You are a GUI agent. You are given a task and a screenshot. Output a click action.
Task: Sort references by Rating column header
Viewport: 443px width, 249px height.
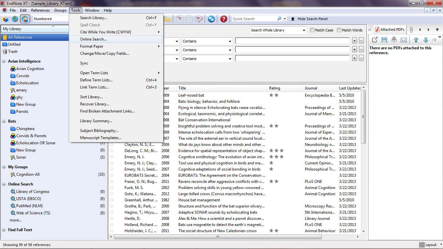tap(285, 88)
